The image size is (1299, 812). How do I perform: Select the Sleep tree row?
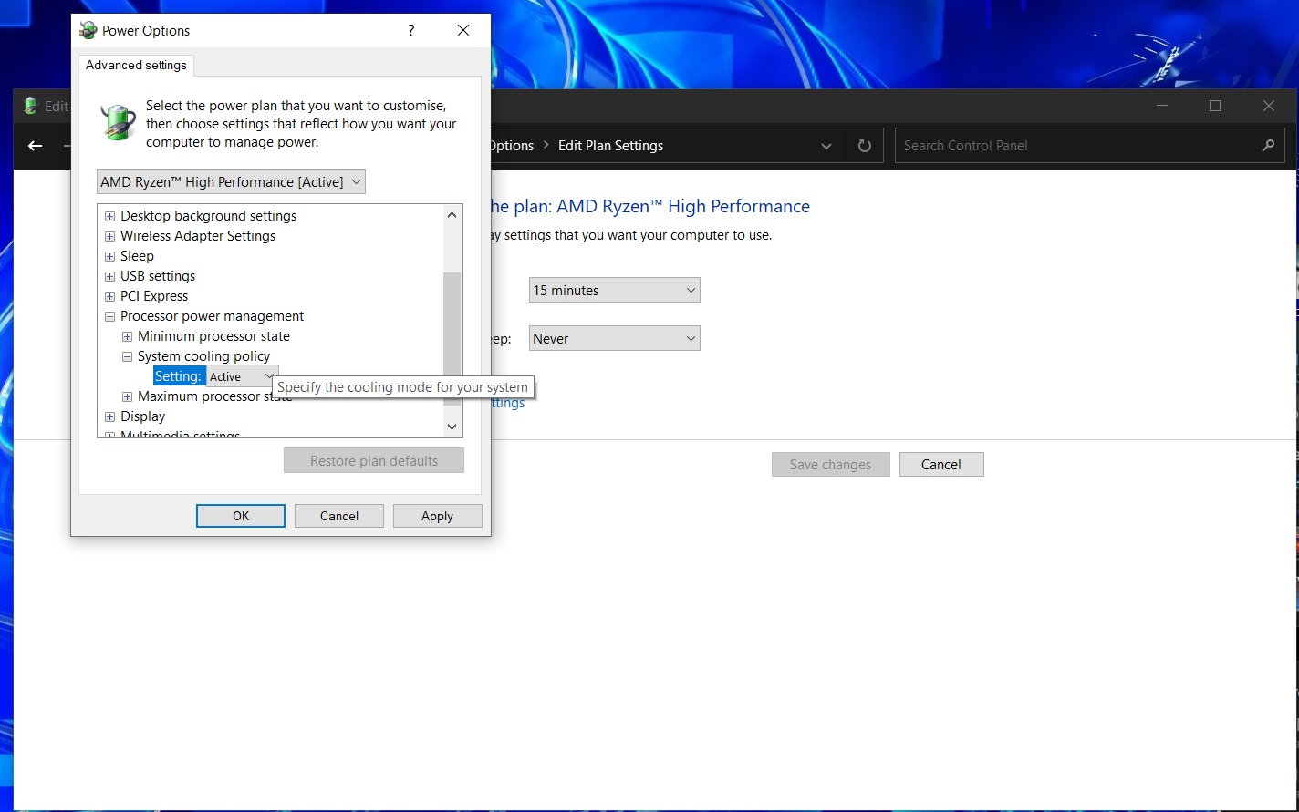coord(137,256)
